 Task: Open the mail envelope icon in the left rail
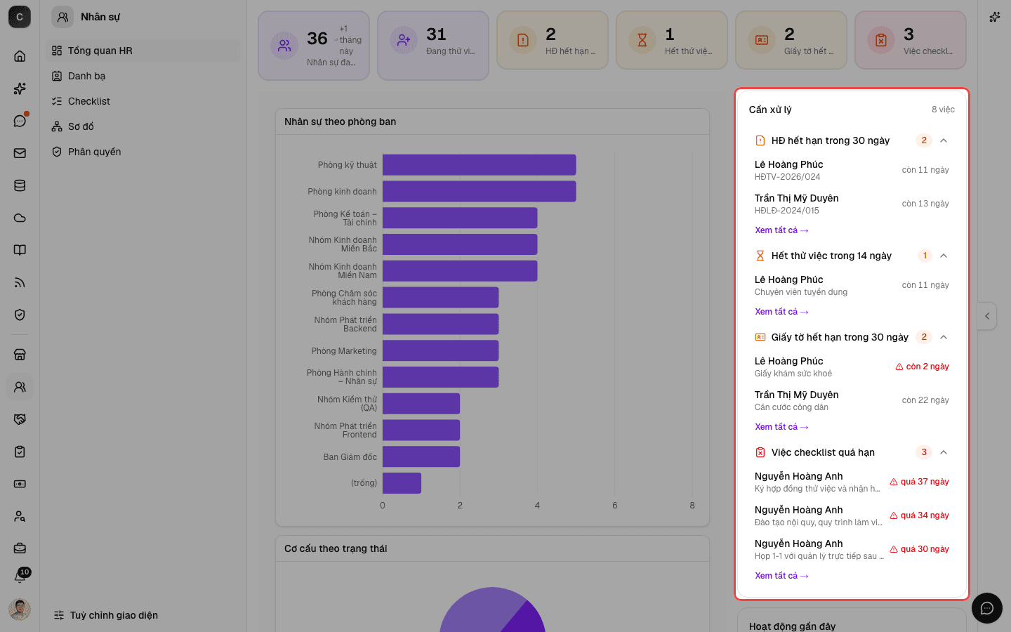[x=20, y=153]
